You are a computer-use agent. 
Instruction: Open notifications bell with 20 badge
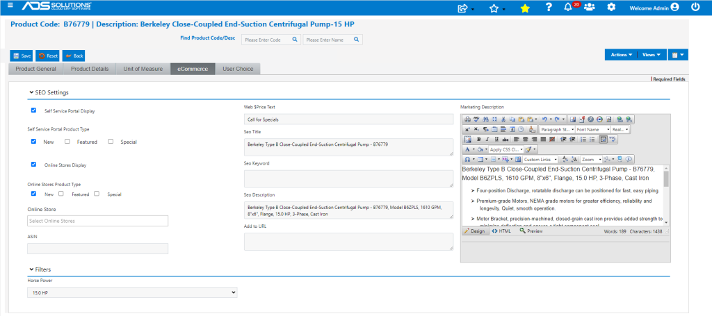tap(568, 7)
